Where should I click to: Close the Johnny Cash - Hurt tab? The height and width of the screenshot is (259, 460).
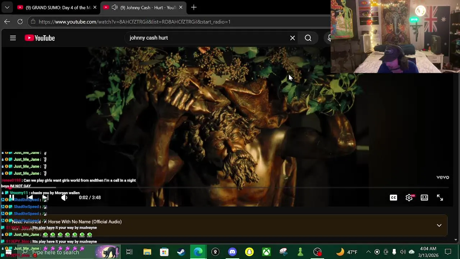[181, 7]
